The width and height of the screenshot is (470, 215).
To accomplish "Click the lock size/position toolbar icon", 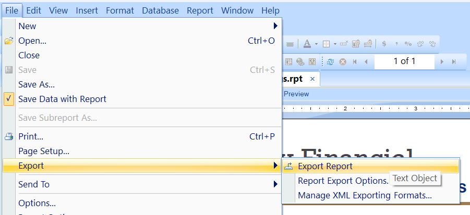I will pos(368,44).
